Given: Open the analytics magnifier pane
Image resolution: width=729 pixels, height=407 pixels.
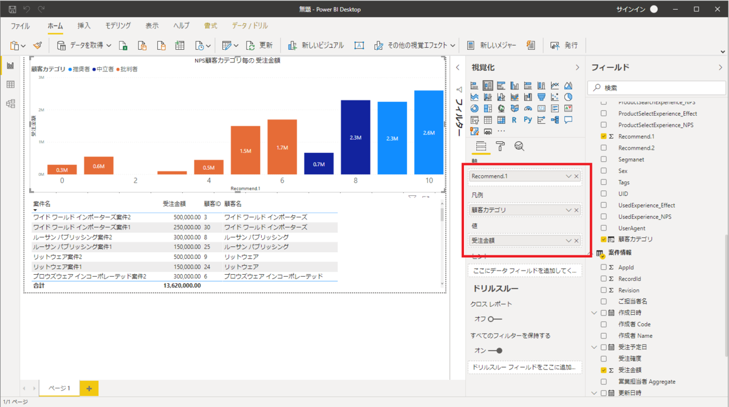Looking at the screenshot, I should pos(519,146).
